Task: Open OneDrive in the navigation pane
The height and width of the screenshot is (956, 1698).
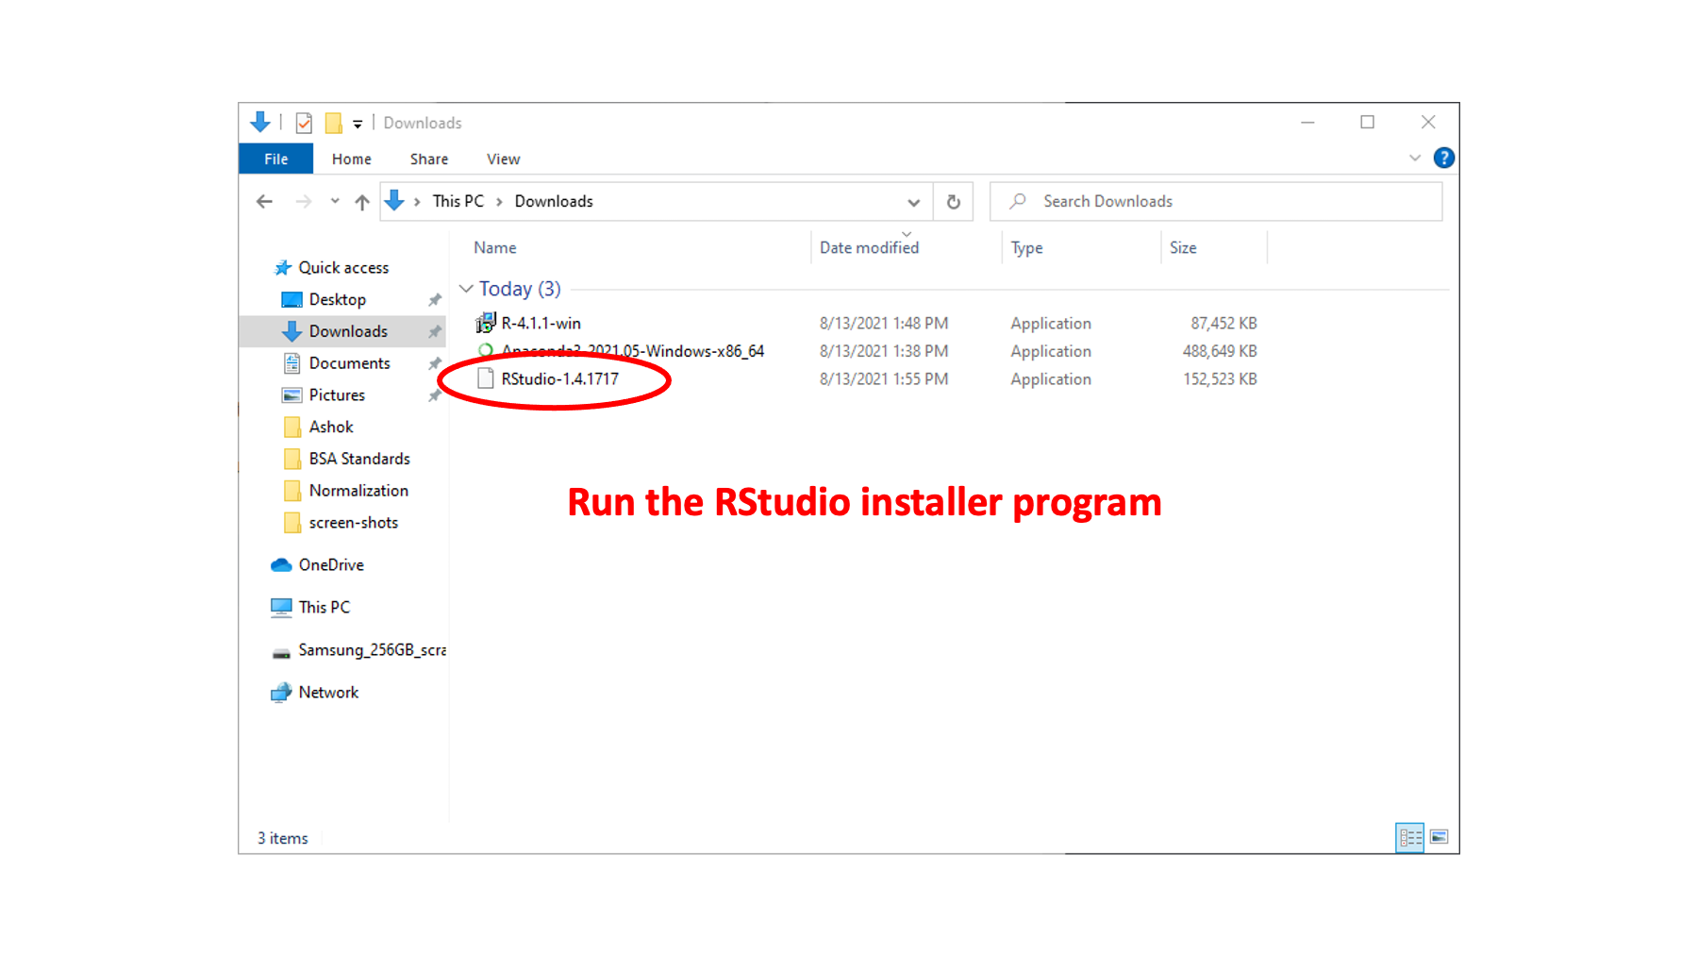Action: tap(331, 564)
